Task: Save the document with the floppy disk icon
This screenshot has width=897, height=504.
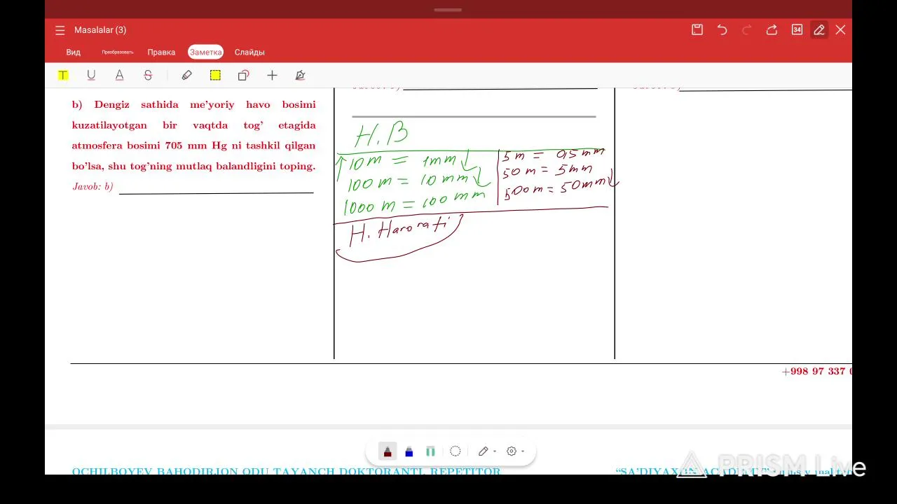Action: (x=697, y=29)
